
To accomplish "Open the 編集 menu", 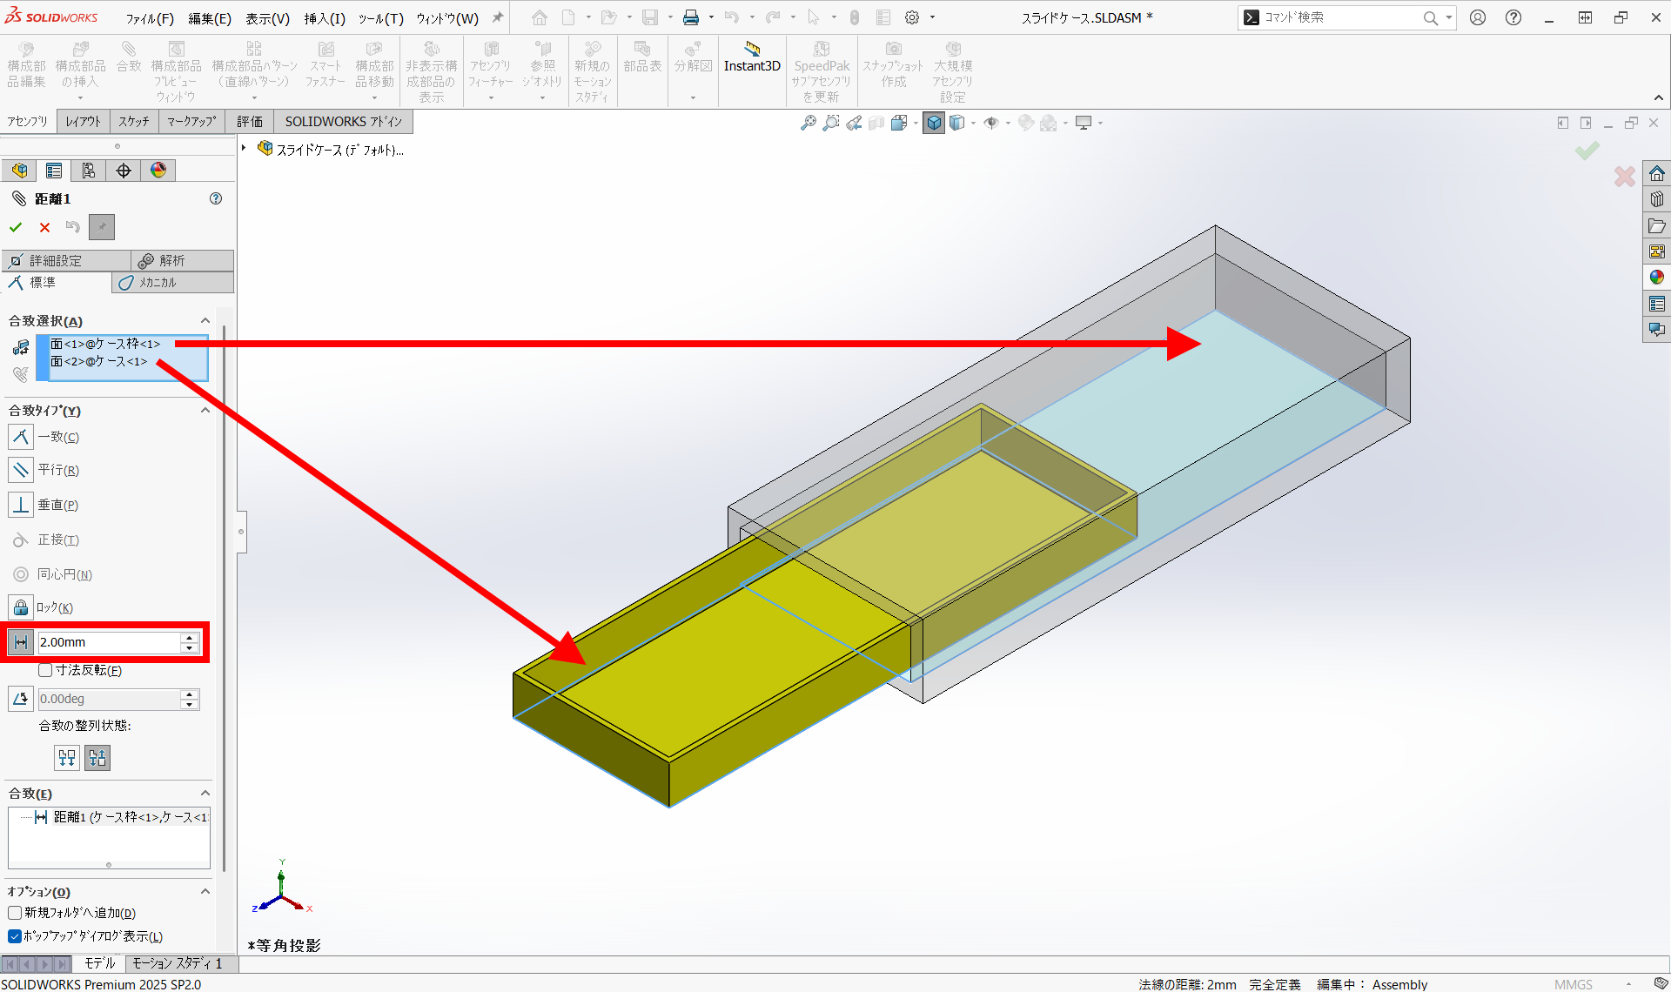I will tap(210, 18).
